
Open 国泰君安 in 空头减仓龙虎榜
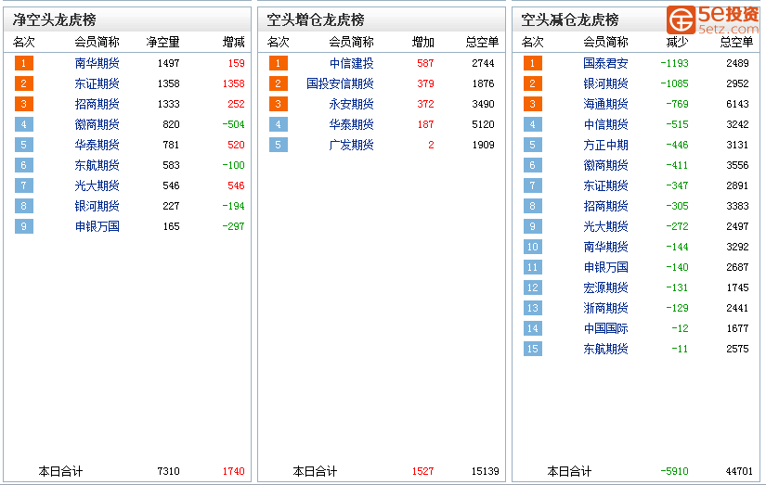pyautogui.click(x=605, y=63)
